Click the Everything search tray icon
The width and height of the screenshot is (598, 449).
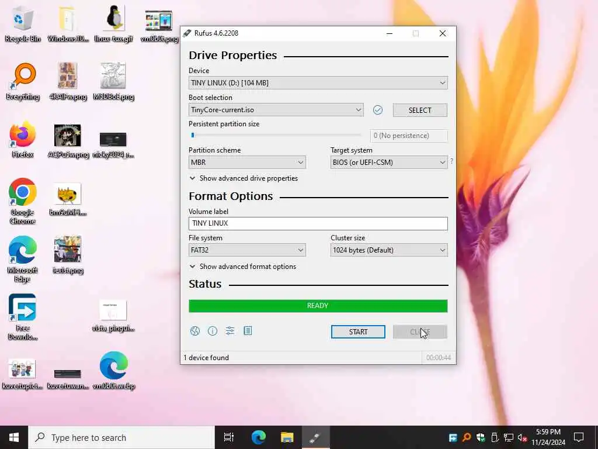(467, 437)
